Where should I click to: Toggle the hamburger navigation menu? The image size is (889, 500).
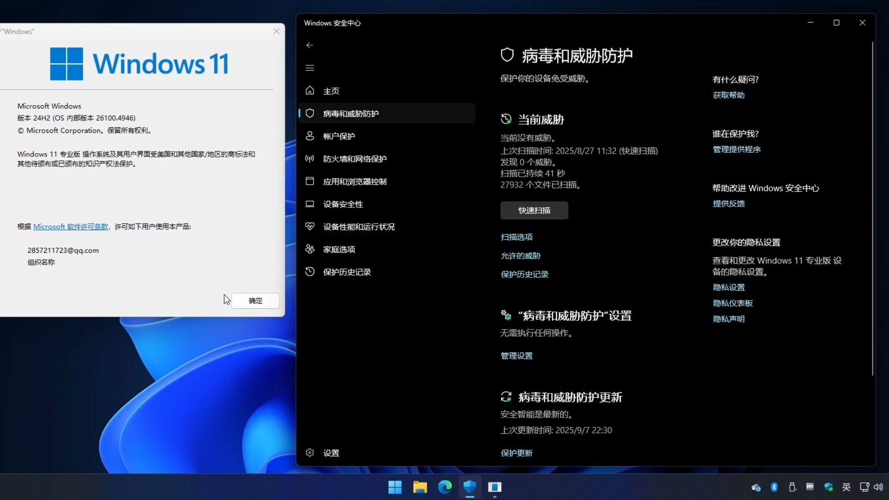pos(310,68)
